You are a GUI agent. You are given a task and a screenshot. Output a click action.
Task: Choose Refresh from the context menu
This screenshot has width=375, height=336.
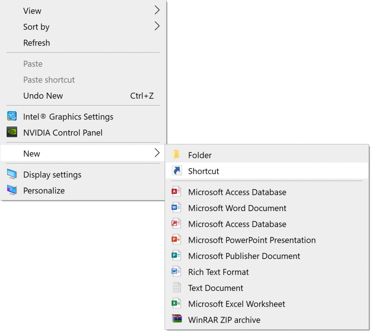(83, 43)
